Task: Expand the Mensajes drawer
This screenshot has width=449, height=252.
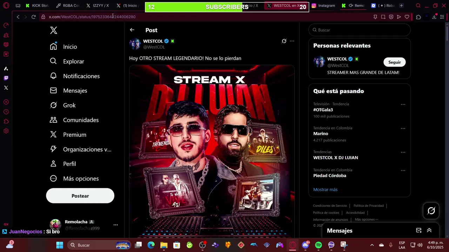Action: coord(429,230)
